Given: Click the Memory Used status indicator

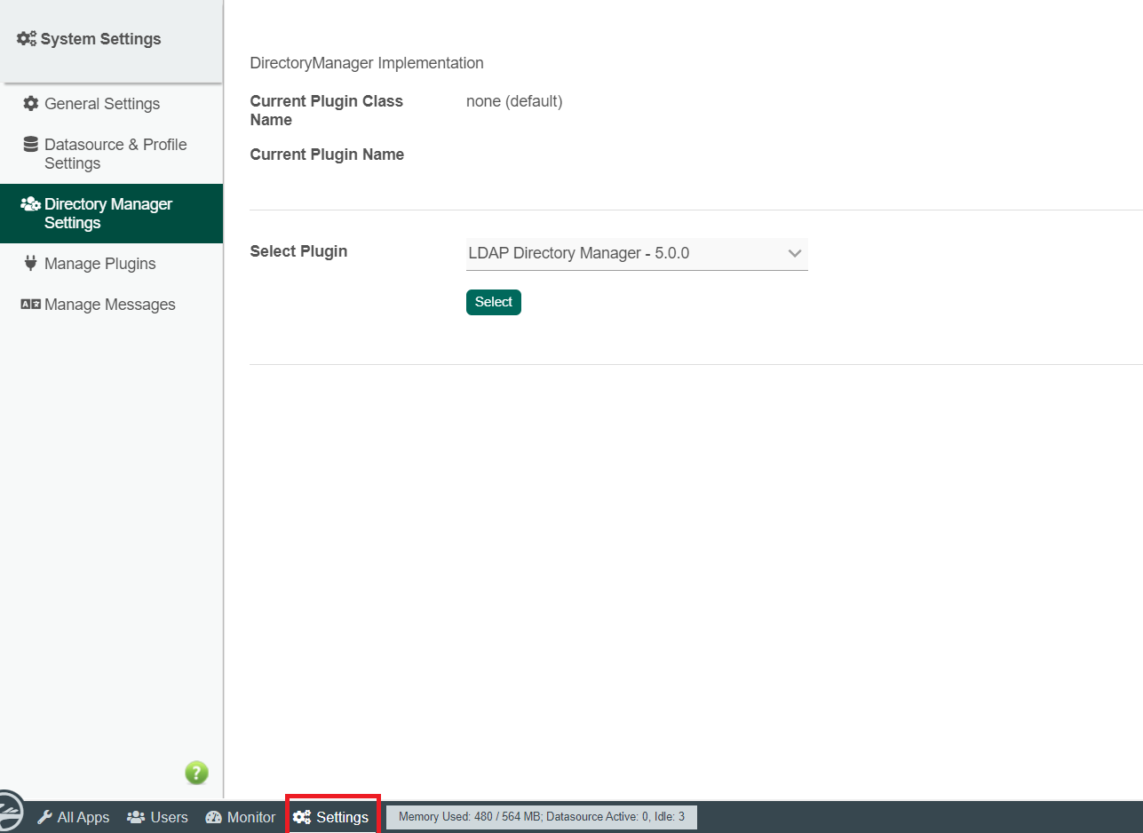Looking at the screenshot, I should [541, 817].
